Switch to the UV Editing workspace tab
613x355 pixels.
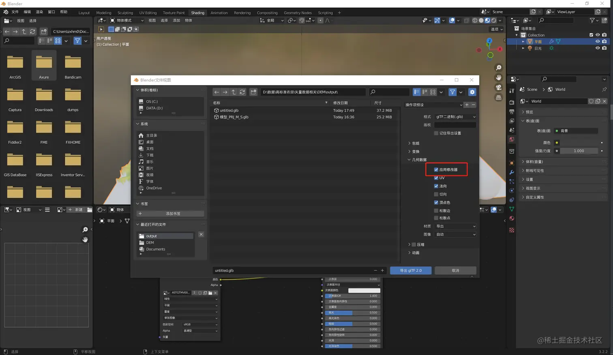tap(148, 13)
